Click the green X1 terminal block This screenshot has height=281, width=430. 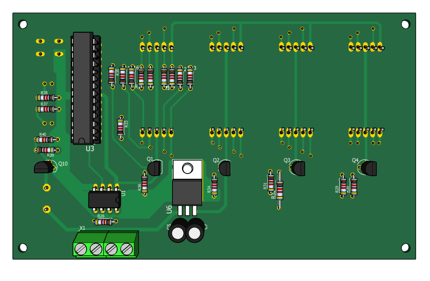[105, 245]
